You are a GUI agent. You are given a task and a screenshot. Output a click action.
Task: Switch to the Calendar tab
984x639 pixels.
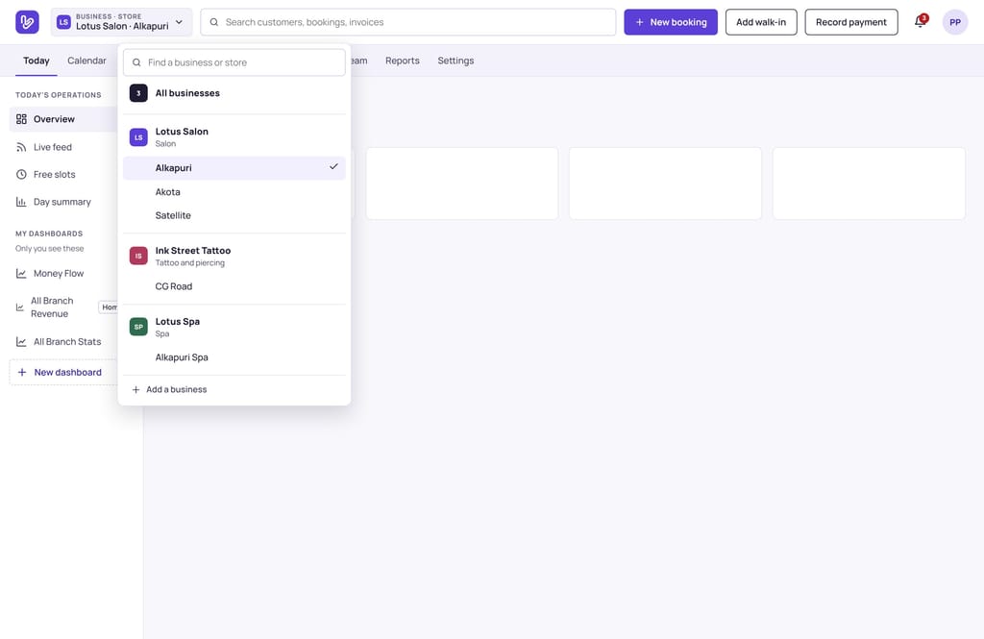tap(86, 61)
